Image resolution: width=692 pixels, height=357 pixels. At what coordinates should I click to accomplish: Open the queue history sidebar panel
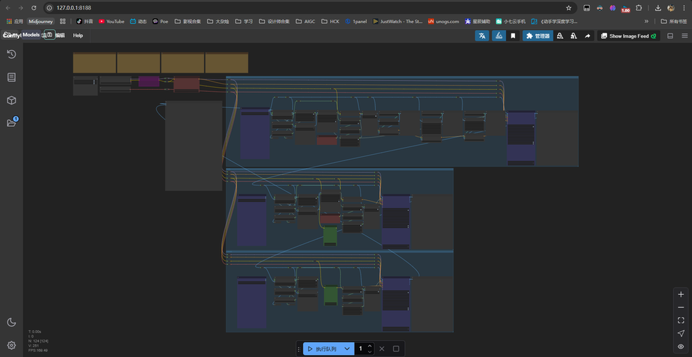coord(11,54)
